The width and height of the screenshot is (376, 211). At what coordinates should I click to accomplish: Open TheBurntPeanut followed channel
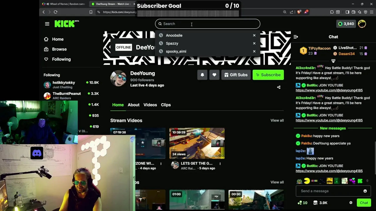pyautogui.click(x=71, y=96)
